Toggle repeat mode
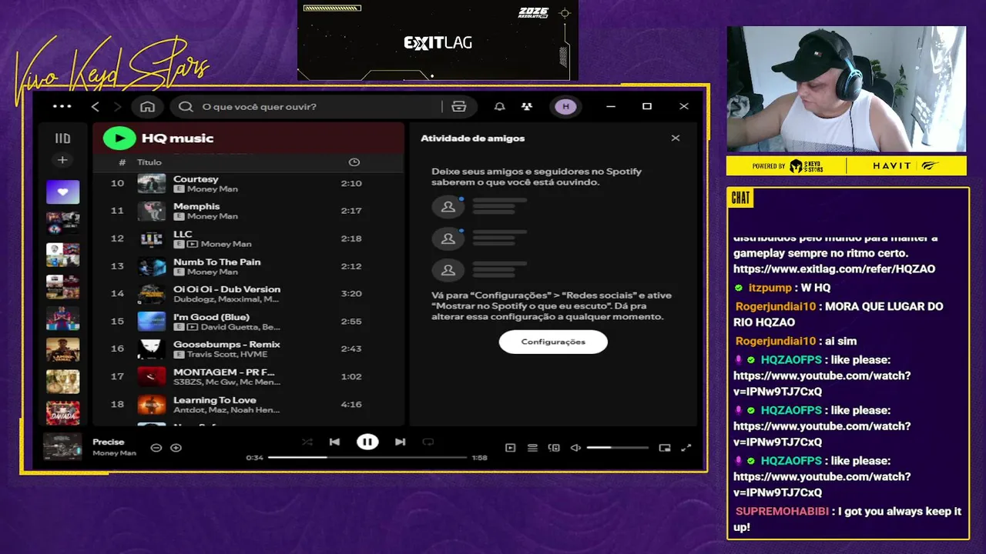Viewport: 986px width, 554px height. 428,442
